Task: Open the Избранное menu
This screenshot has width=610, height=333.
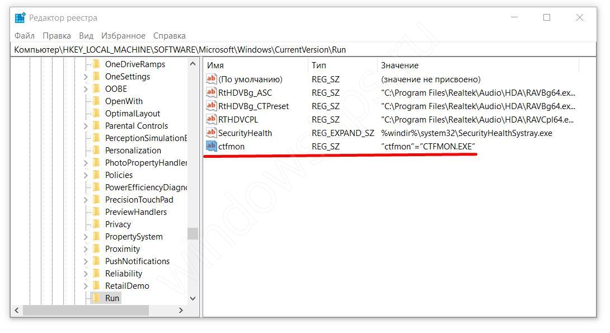Action: 123,35
